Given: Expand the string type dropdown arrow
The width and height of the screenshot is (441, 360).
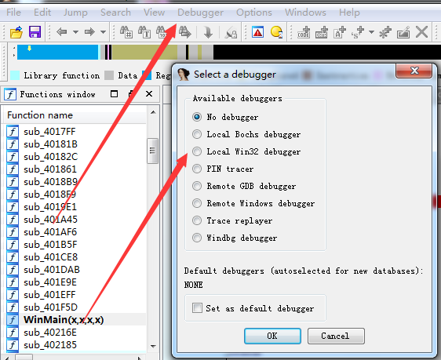Looking at the screenshot, I should click(371, 32).
